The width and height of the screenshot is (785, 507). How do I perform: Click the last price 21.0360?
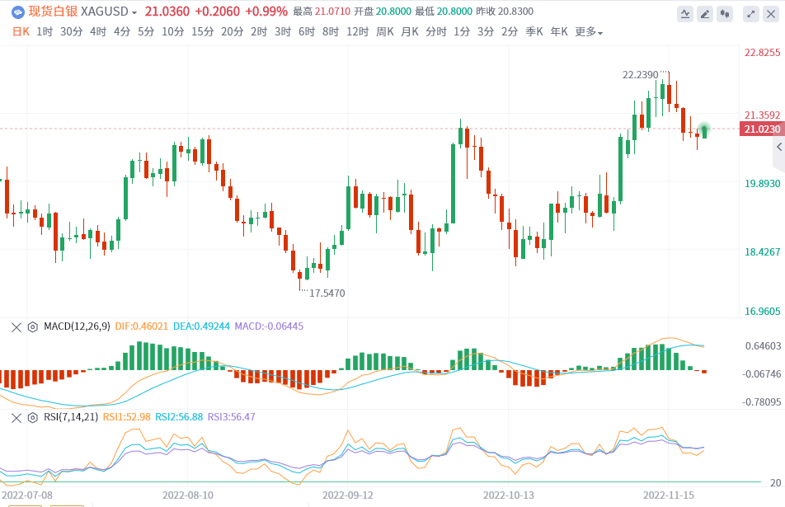click(x=167, y=12)
